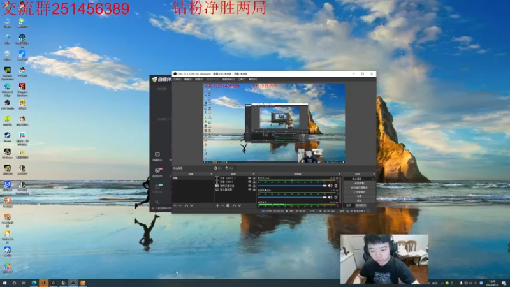Switch to Edge from the taskbar
The height and width of the screenshot is (287, 510).
(34, 283)
